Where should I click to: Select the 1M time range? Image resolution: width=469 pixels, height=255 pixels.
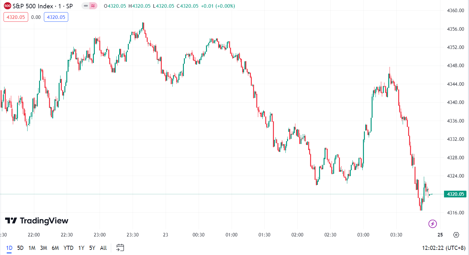pyautogui.click(x=32, y=248)
